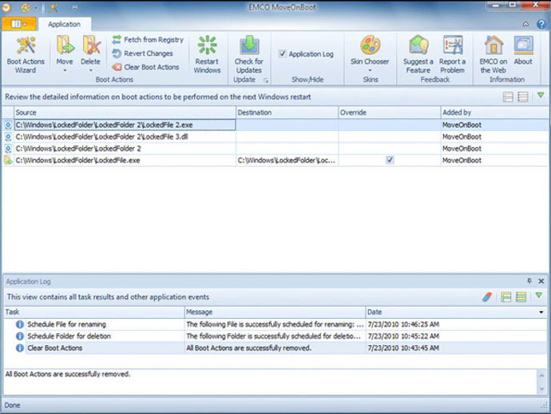Open the orange application menu button
Image resolution: width=551 pixels, height=414 pixels.
[x=18, y=24]
